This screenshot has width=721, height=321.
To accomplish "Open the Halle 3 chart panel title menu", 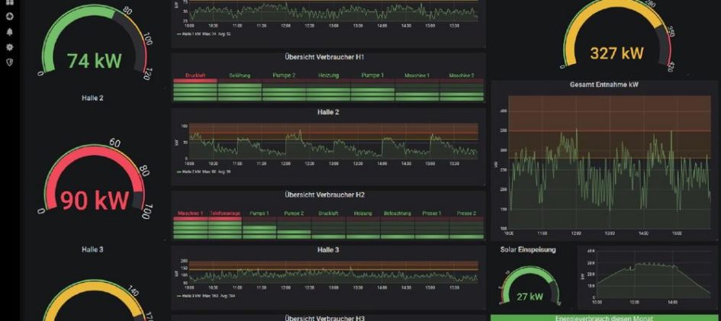I will (328, 250).
